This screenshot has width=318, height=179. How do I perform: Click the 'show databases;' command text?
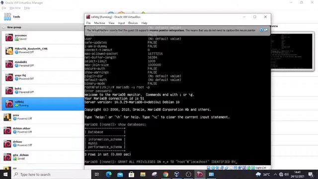tap(132, 124)
